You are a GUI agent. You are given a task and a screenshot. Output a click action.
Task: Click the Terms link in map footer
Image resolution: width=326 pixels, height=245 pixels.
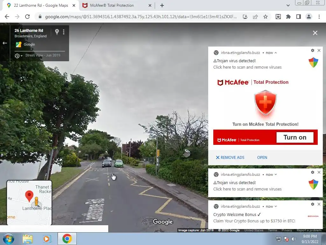point(273,230)
